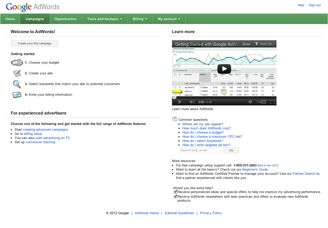328x228 pixels.
Task: Toggle personalized ideas and special offers checkbox
Action: point(176,192)
